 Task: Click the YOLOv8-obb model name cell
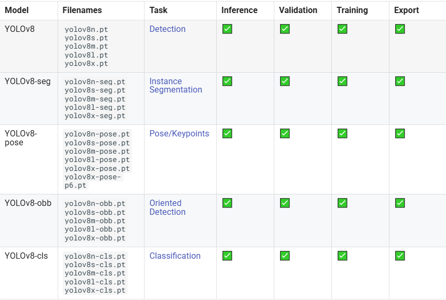point(28,203)
